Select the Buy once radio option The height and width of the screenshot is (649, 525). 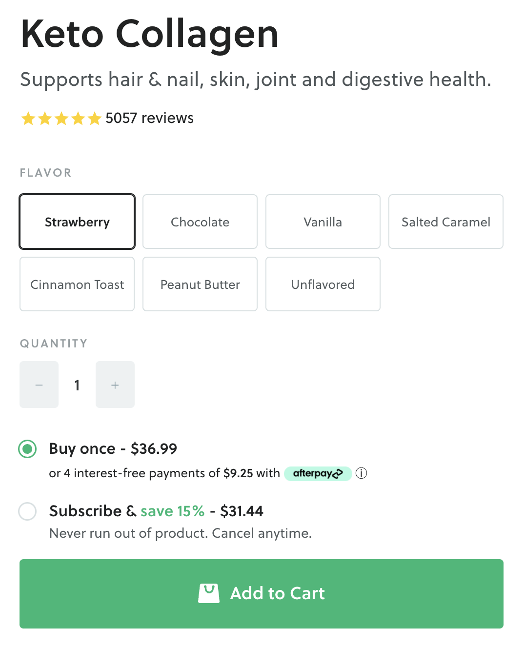click(x=27, y=449)
